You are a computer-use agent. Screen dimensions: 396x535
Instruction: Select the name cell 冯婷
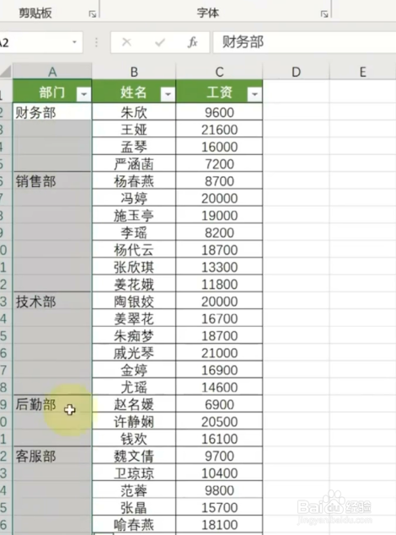coord(134,197)
